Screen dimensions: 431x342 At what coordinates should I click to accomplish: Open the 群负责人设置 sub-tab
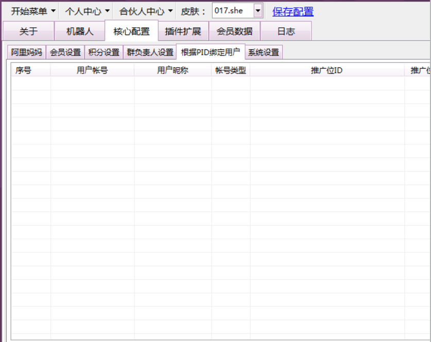point(150,53)
